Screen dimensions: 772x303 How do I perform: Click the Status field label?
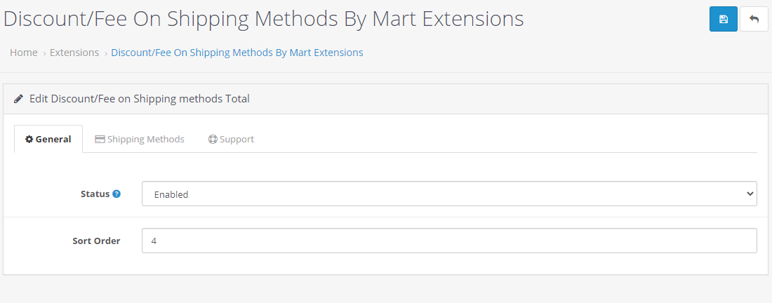click(x=95, y=194)
